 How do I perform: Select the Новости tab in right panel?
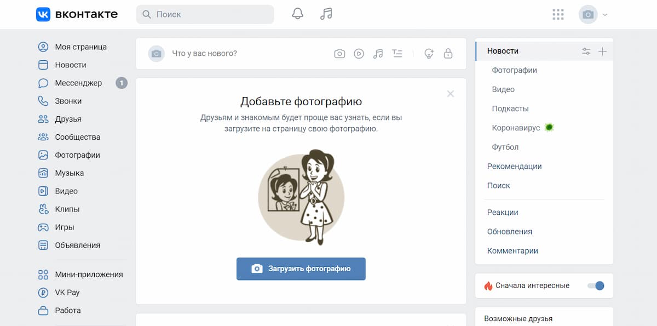(503, 51)
